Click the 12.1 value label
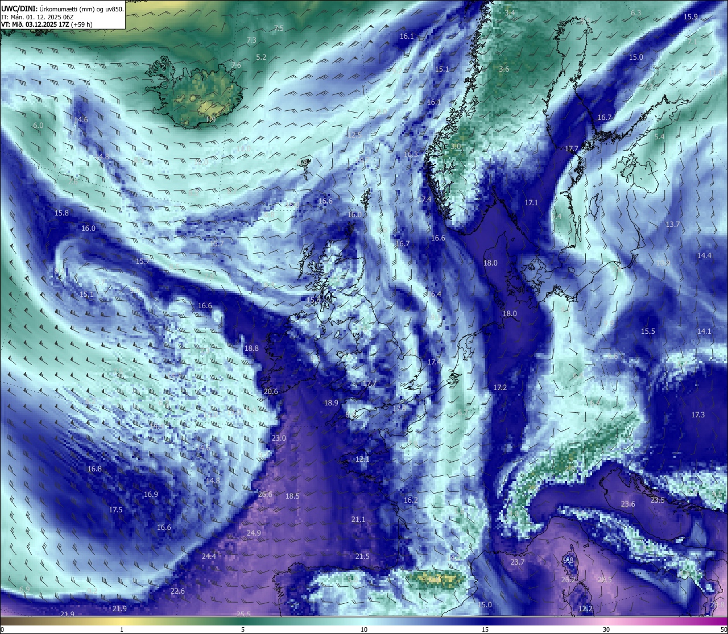Screen dimensions: 728x634 click(362, 459)
